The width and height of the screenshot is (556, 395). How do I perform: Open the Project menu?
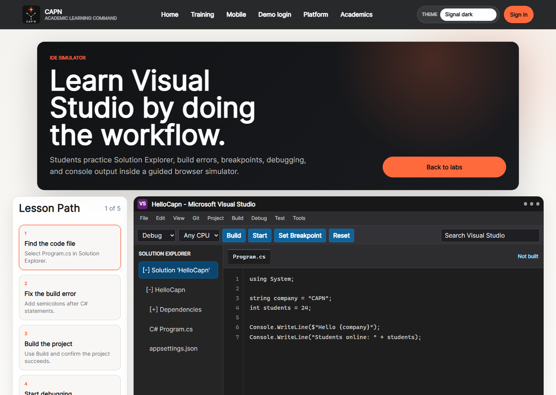(x=215, y=218)
